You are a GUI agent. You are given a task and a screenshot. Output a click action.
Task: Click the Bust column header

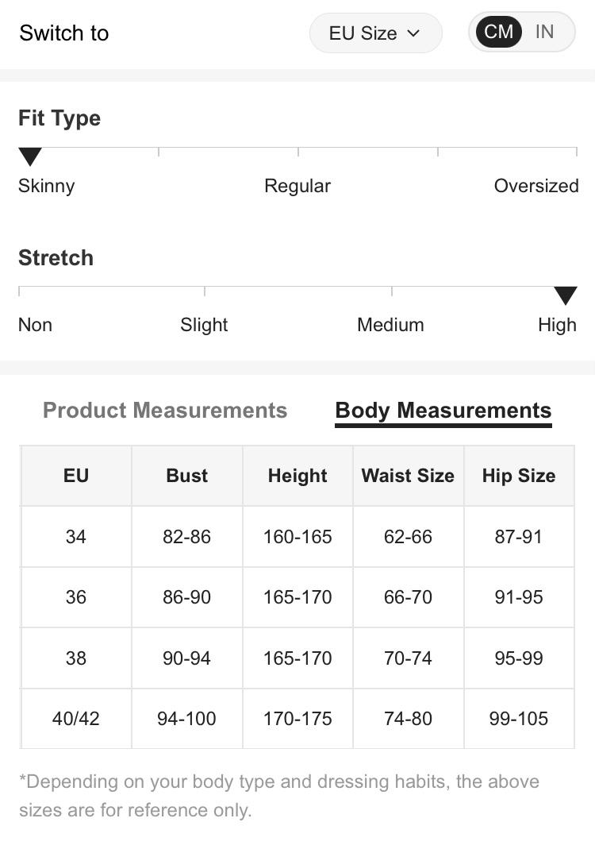[187, 476]
